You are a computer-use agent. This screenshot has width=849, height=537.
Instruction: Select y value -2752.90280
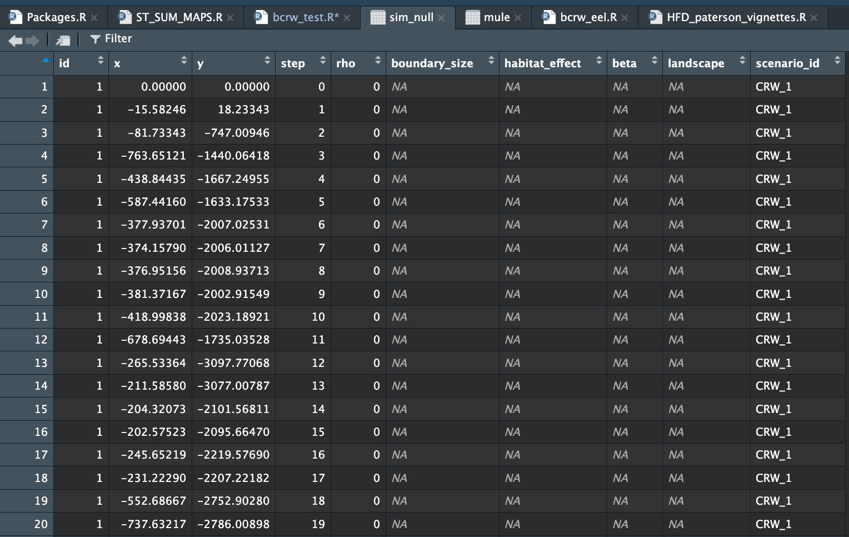tap(233, 501)
